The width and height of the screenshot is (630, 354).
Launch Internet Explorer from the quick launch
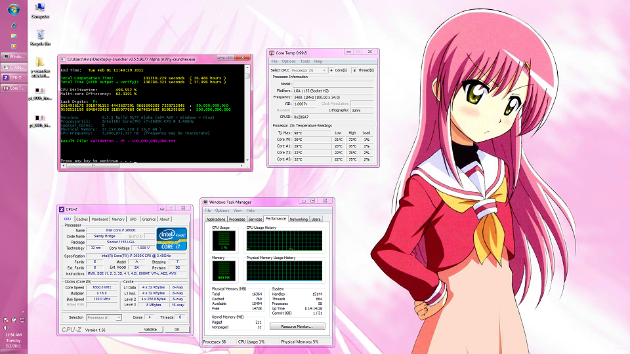[x=14, y=26]
